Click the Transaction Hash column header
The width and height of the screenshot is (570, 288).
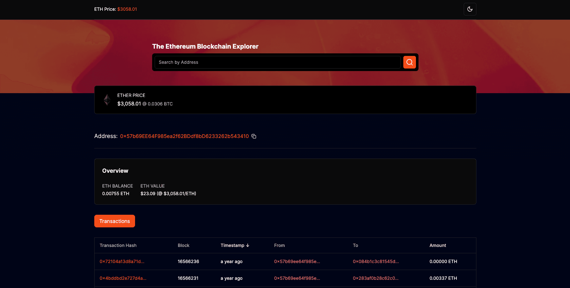pyautogui.click(x=118, y=245)
